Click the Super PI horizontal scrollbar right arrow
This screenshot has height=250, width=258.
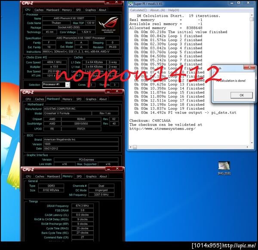247,147
